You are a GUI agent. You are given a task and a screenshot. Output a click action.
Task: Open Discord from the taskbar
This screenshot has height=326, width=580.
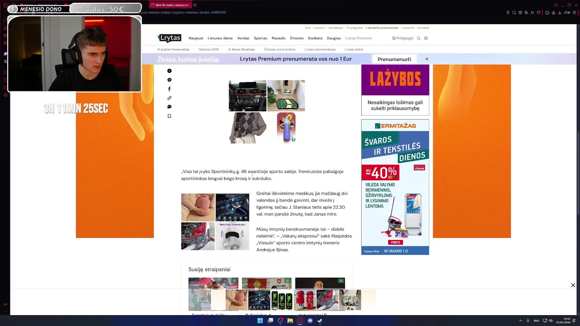click(x=310, y=321)
